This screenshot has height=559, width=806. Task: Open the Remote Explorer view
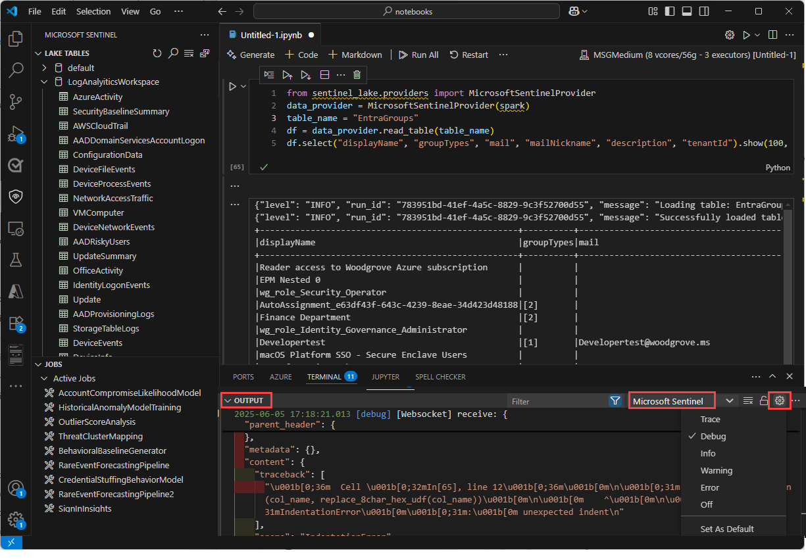click(x=16, y=228)
